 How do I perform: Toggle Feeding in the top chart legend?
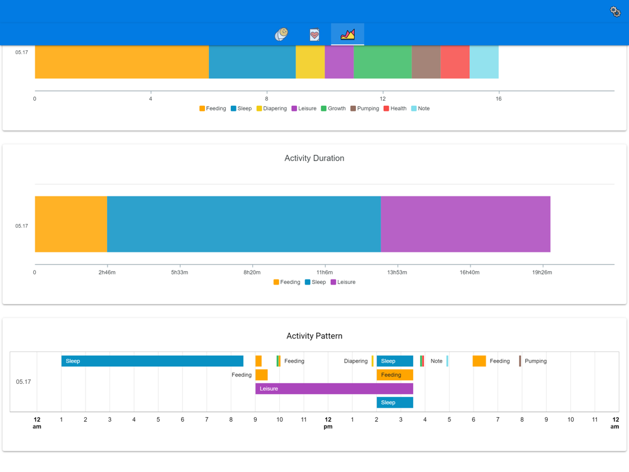(213, 109)
